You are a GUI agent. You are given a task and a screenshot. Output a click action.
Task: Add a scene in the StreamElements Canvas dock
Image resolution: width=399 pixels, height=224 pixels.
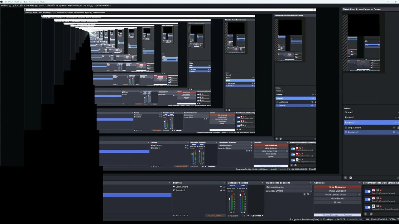coord(345,178)
